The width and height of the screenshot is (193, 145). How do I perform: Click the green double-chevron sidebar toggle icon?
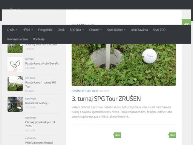[186, 22]
